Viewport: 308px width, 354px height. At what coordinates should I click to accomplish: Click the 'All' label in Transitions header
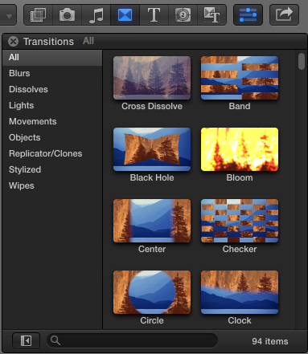coord(88,41)
